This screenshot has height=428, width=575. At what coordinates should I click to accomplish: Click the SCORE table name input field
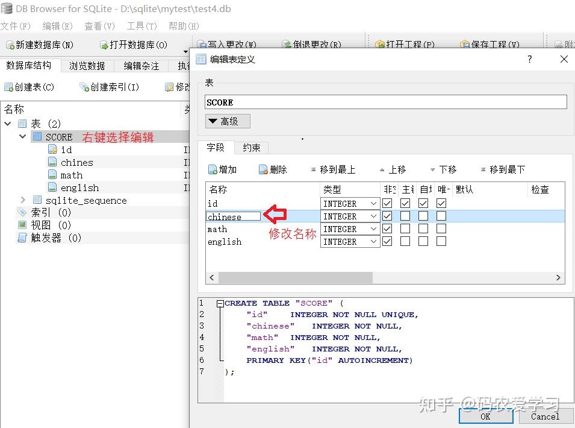tap(385, 102)
